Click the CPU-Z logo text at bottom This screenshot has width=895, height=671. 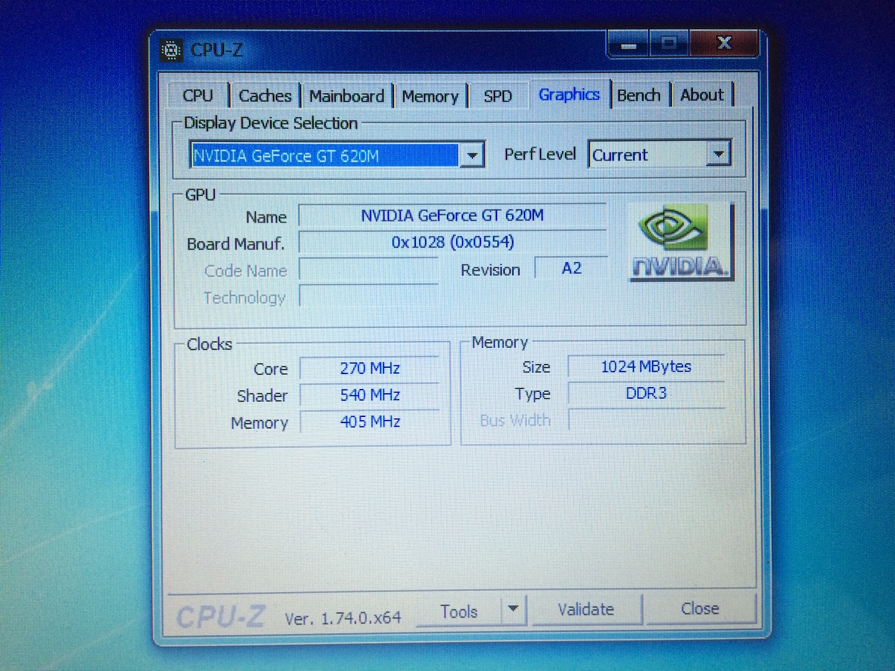[x=221, y=617]
